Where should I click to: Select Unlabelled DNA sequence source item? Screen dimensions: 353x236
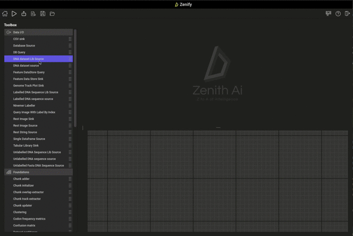(x=38, y=159)
